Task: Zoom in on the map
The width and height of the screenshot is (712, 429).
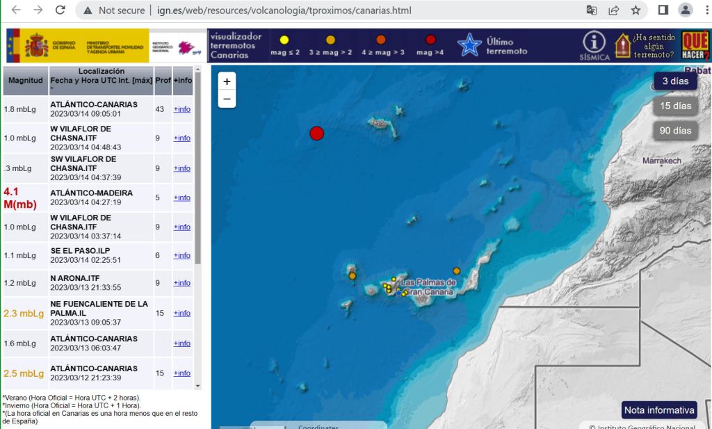Action: click(x=227, y=81)
